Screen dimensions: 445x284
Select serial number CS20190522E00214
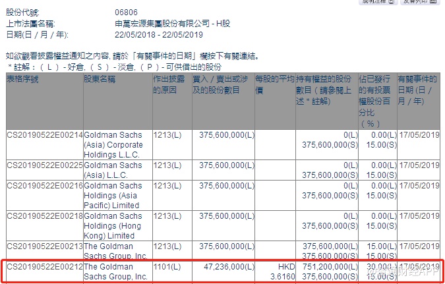[x=45, y=135]
